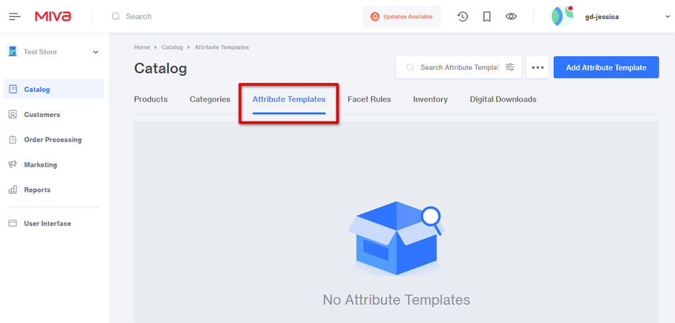Focus the Search Attribute Templates field

pyautogui.click(x=459, y=67)
